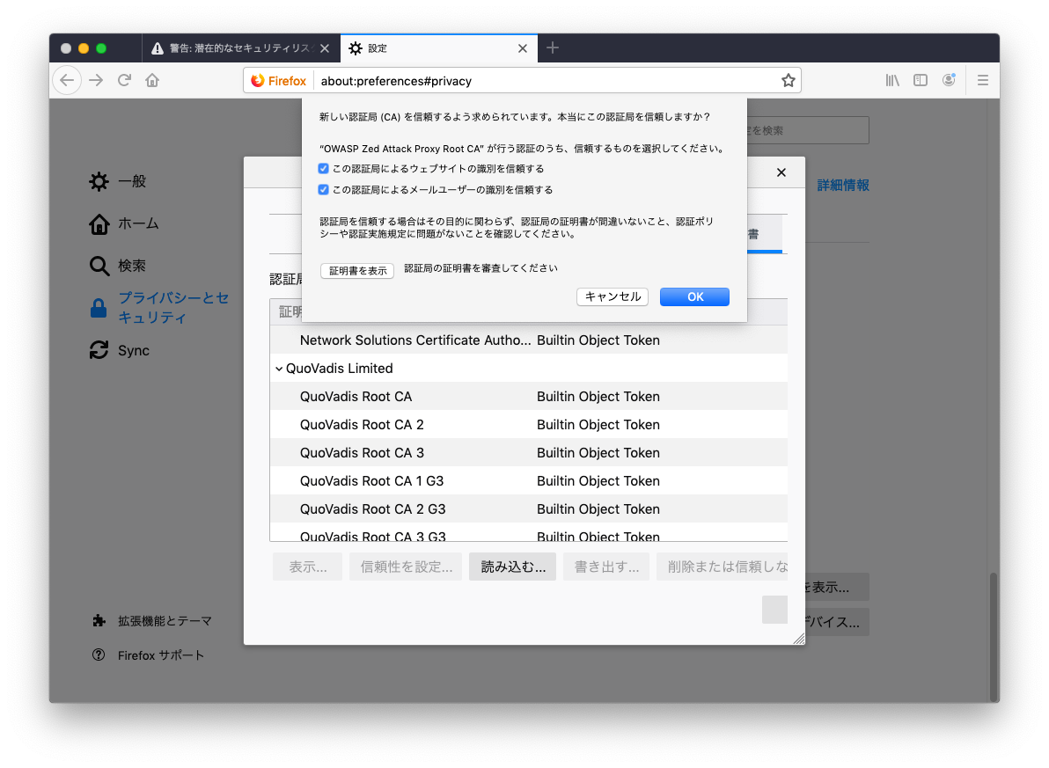The image size is (1049, 768).
Task: Open 一般 settings with gear icon
Action: (x=118, y=181)
